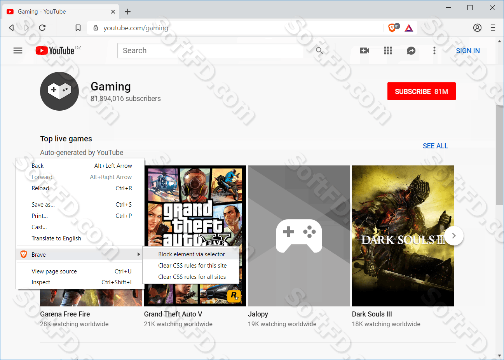Click '21K watching worldwide' text
The height and width of the screenshot is (360, 504).
[178, 324]
